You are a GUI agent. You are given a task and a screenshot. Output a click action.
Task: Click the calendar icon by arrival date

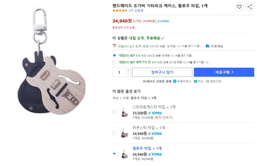(x=114, y=46)
